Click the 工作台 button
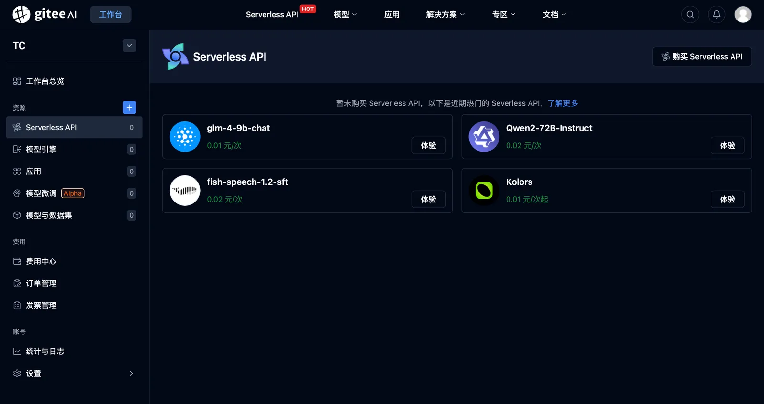Screen dimensions: 764x404 (x=110, y=14)
